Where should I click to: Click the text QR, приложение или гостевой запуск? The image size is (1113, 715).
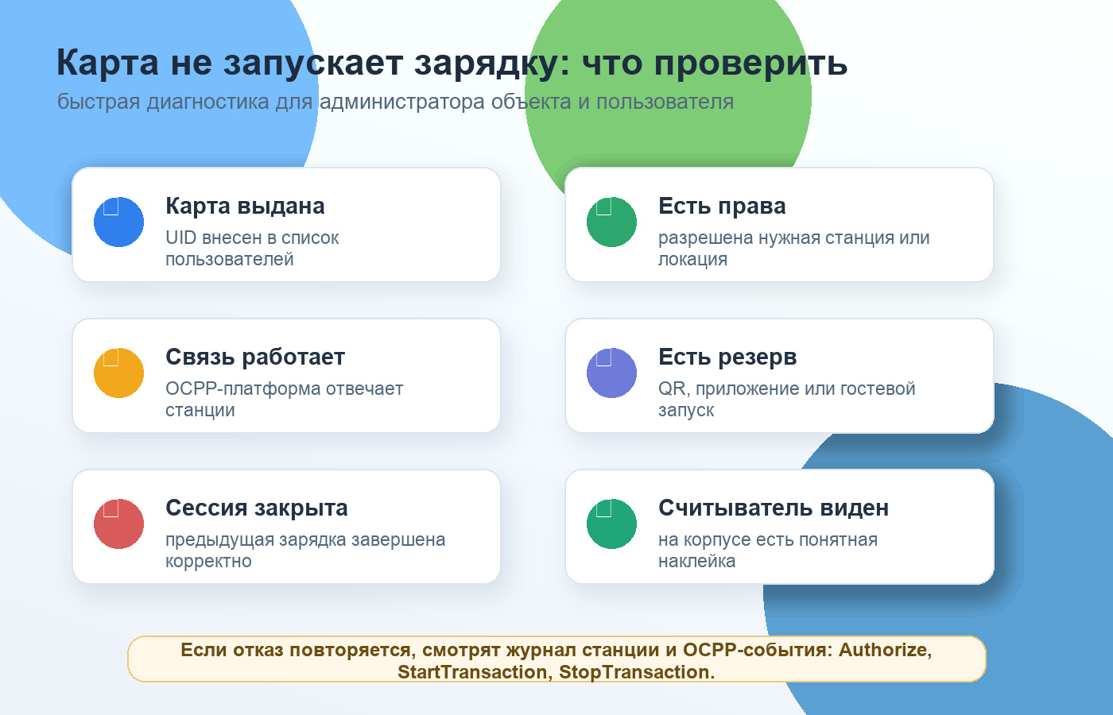(x=787, y=400)
